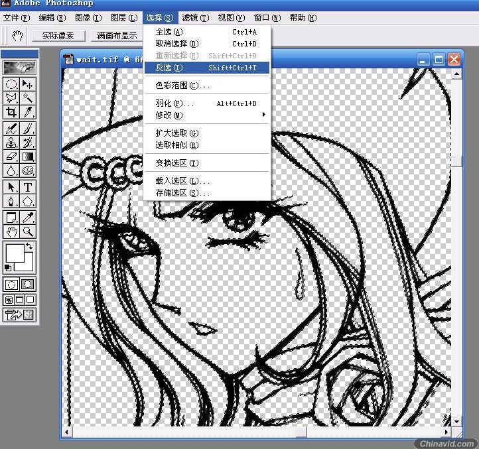479x449 pixels.
Task: Open the 滤镜(T) menu
Action: click(196, 18)
